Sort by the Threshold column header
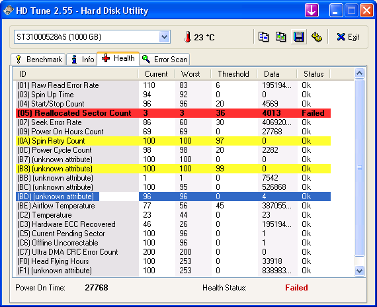This screenshot has width=377, height=307. coord(233,74)
